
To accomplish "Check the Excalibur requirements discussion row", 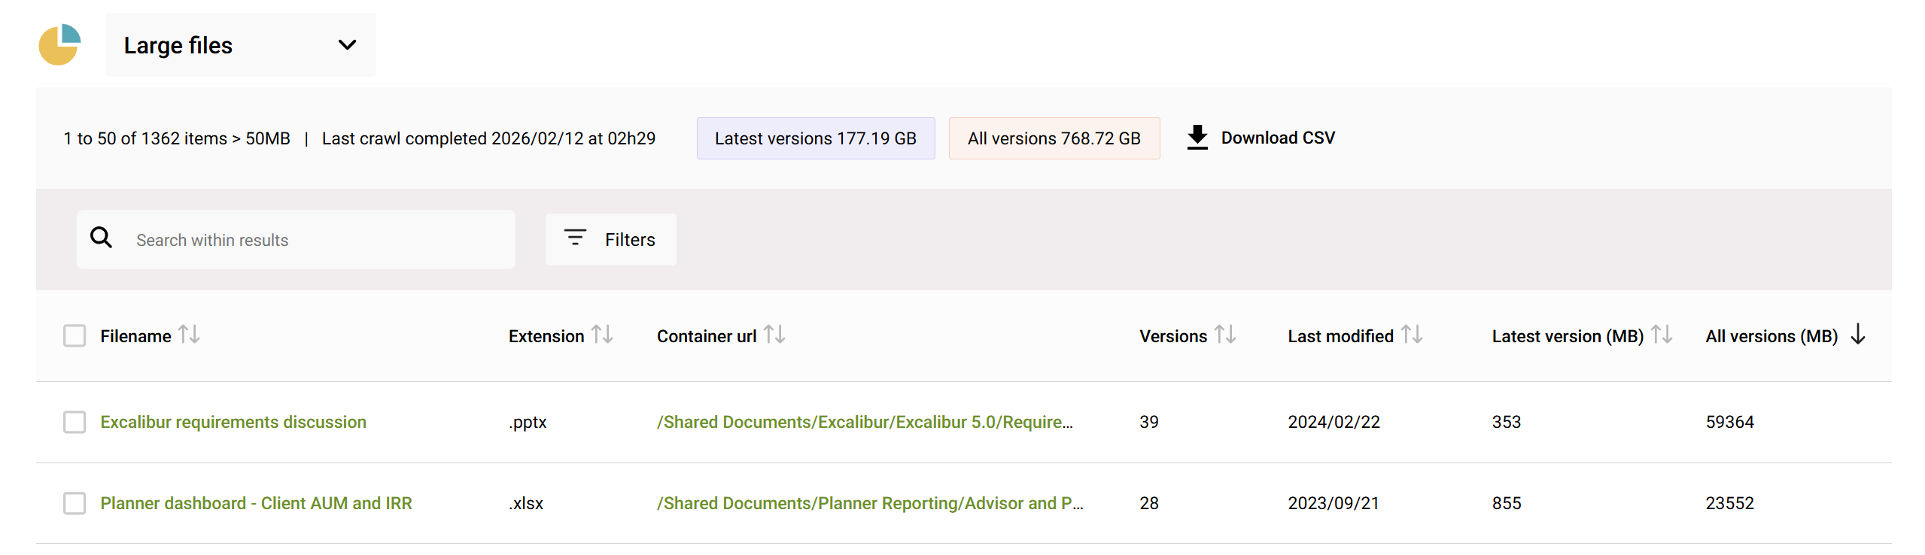I will [x=75, y=423].
